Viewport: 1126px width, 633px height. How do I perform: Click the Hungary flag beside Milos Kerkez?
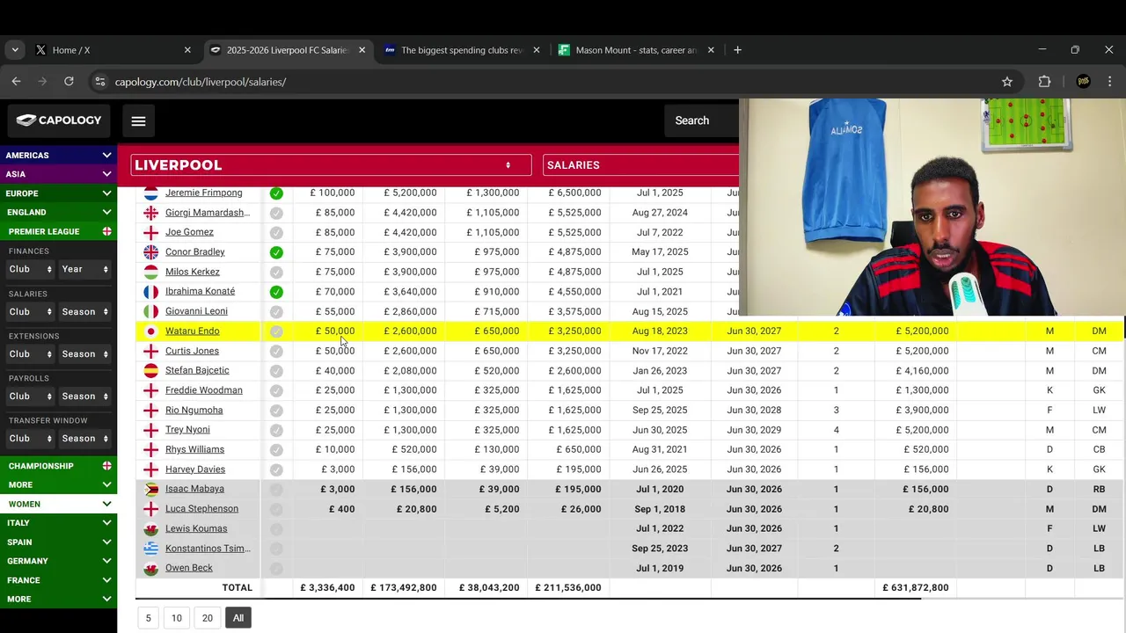click(x=150, y=272)
